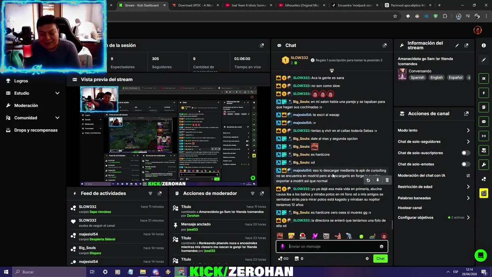Select the English tag chip
492x277 pixels.
click(436, 77)
